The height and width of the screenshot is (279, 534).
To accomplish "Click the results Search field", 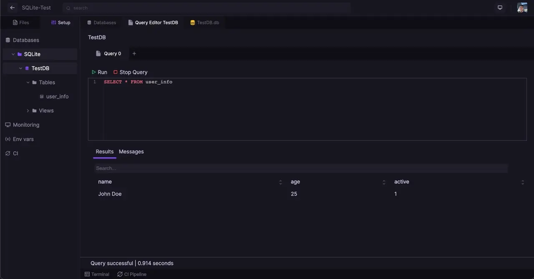I will pos(300,168).
